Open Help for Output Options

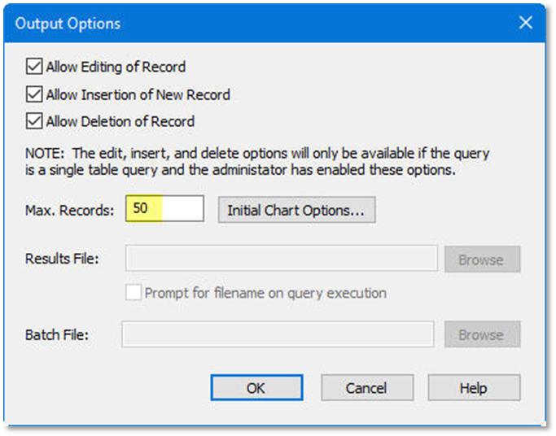click(x=474, y=388)
